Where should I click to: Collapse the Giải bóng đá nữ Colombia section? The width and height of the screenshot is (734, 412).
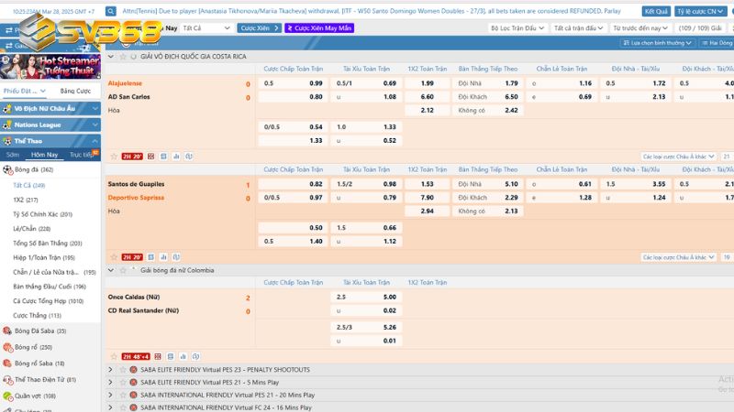[112, 271]
